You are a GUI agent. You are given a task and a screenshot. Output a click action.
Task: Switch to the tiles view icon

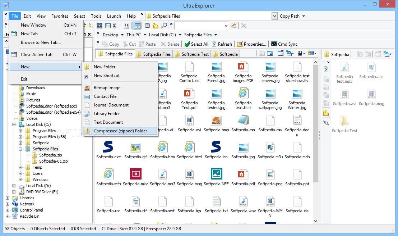pyautogui.click(x=100, y=26)
